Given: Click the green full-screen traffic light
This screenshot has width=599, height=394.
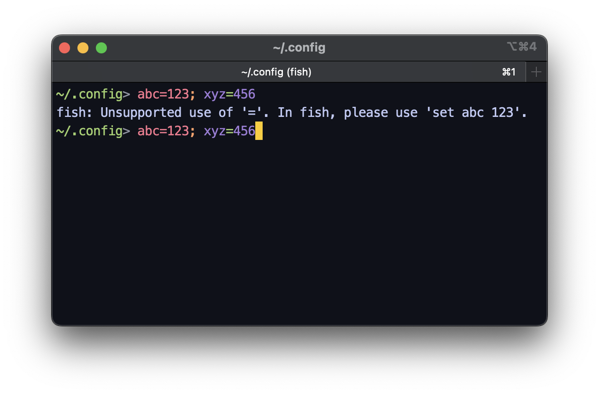Looking at the screenshot, I should point(101,47).
